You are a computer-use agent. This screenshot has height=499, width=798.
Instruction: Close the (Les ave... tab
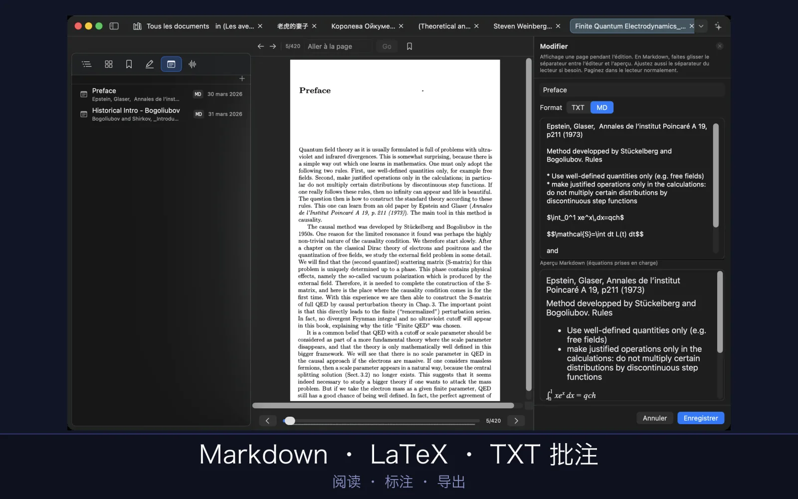point(260,26)
